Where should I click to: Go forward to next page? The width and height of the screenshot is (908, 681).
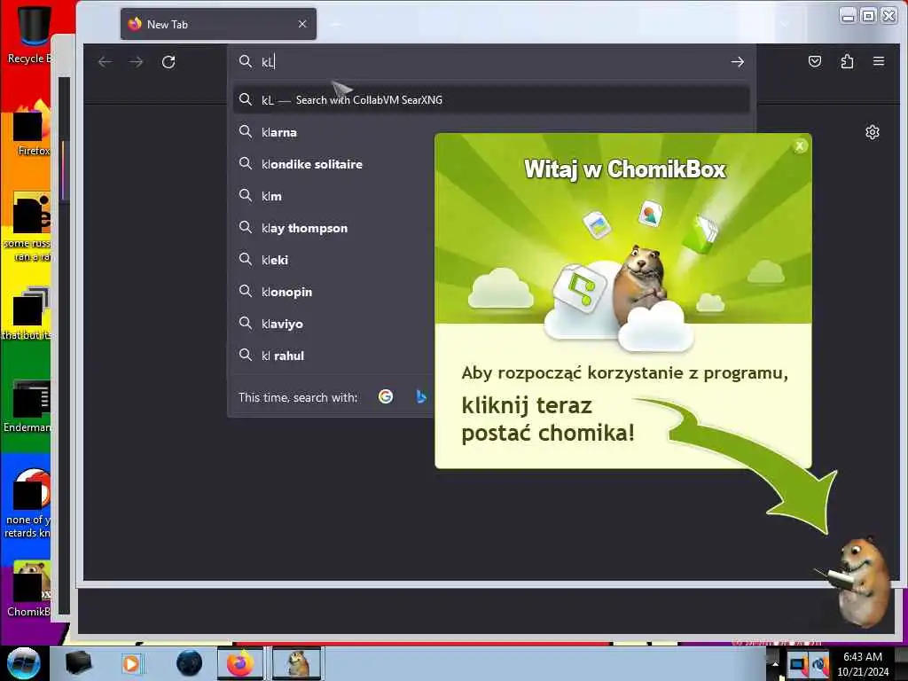[x=136, y=62]
